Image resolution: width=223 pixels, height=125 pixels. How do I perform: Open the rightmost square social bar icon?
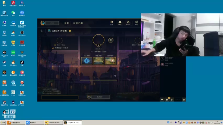tap(184, 100)
